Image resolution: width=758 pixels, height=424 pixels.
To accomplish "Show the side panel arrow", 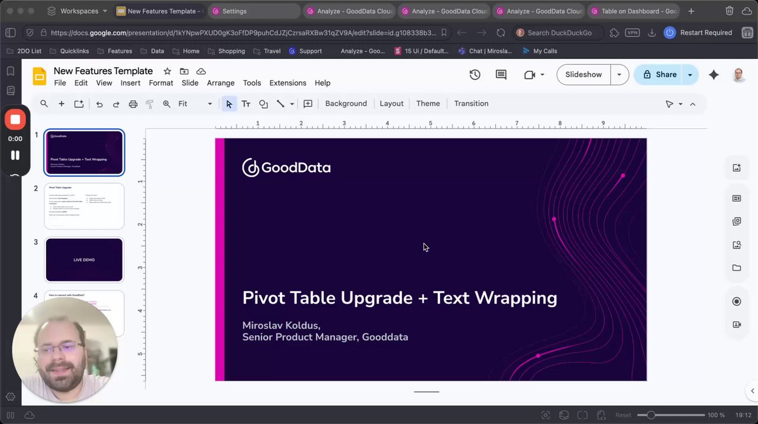I will (x=752, y=391).
